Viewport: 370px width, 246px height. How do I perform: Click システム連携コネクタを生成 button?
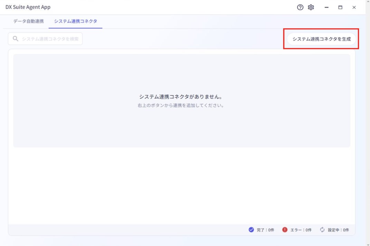pyautogui.click(x=321, y=39)
